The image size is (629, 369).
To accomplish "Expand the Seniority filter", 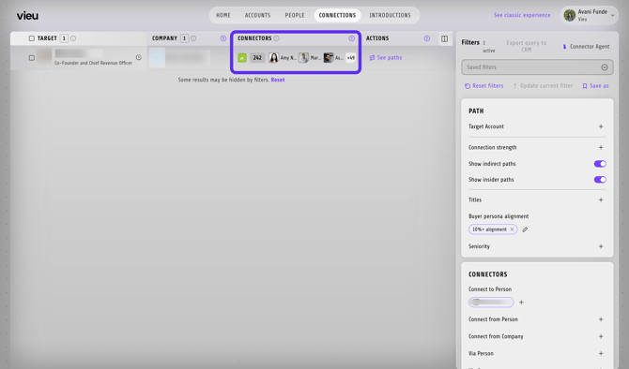I will coord(601,246).
